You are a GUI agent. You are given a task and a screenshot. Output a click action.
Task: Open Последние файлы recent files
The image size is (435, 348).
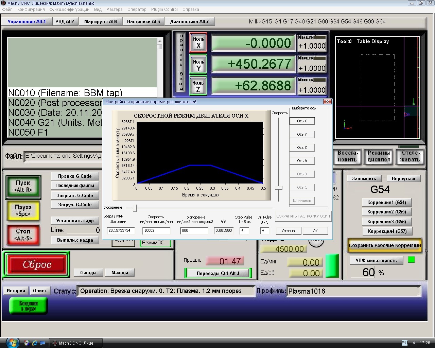click(75, 186)
